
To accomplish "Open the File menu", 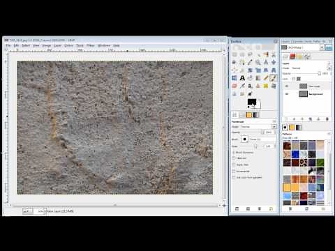I will tap(8, 45).
